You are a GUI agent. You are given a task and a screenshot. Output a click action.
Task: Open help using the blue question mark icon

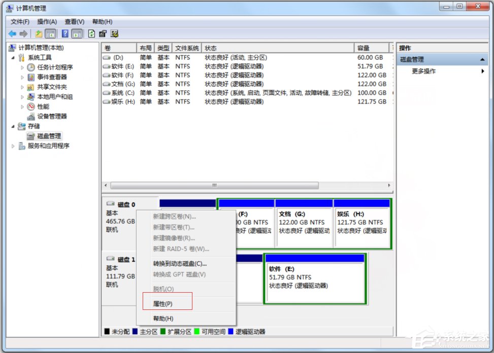click(64, 33)
